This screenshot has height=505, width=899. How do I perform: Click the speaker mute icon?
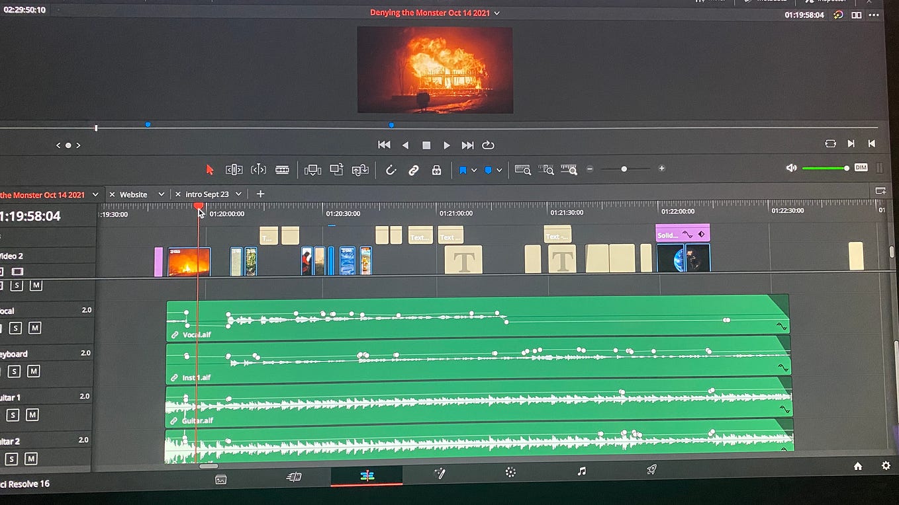click(x=791, y=168)
